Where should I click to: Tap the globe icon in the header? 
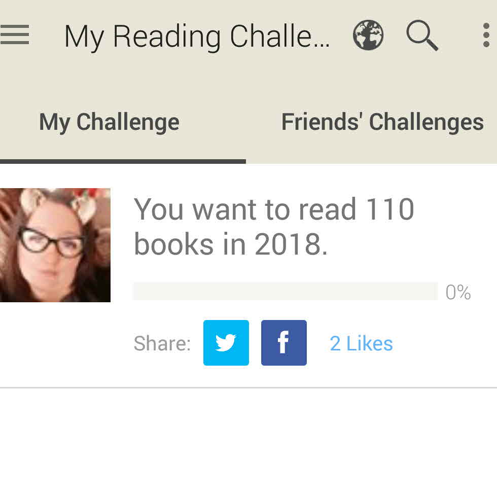(368, 35)
